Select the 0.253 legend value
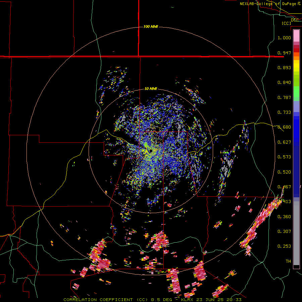Image resolution: width=302 pixels, height=302 pixels. (x=284, y=246)
